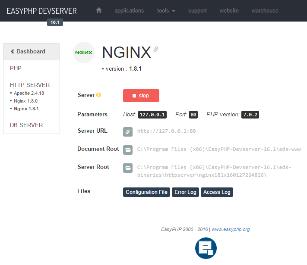View the Error Log

point(186,192)
